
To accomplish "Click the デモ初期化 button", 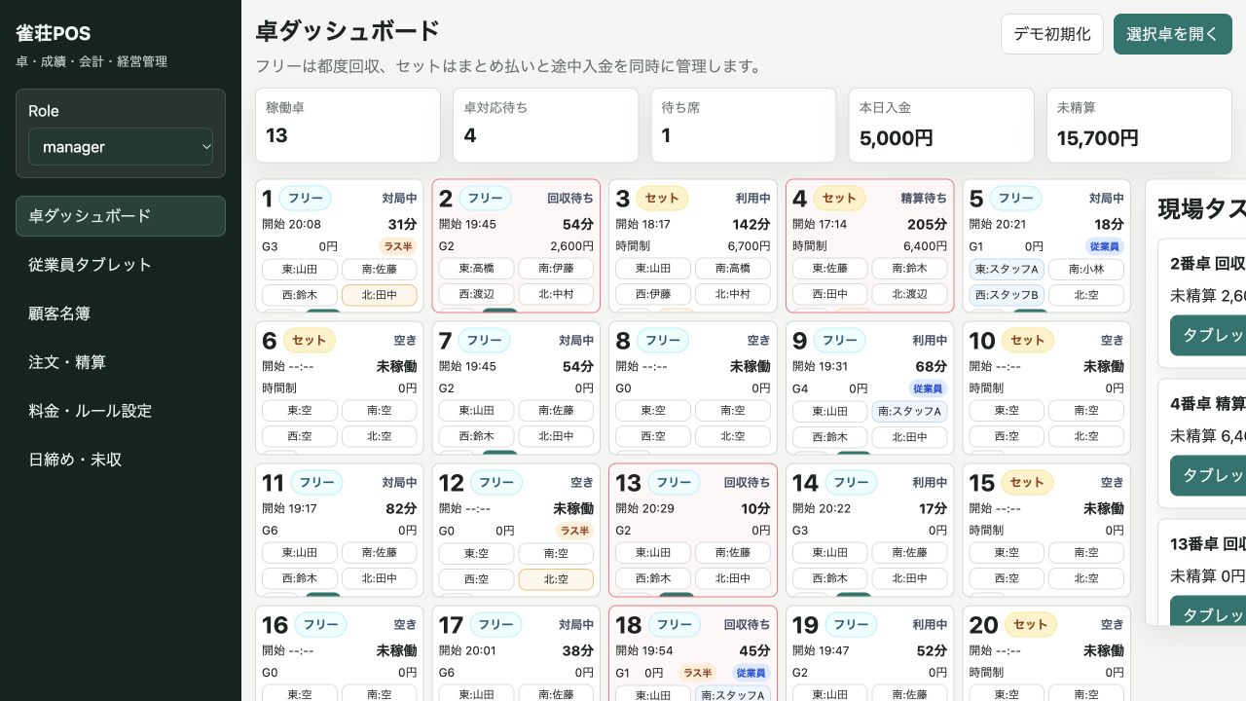I will (1052, 34).
